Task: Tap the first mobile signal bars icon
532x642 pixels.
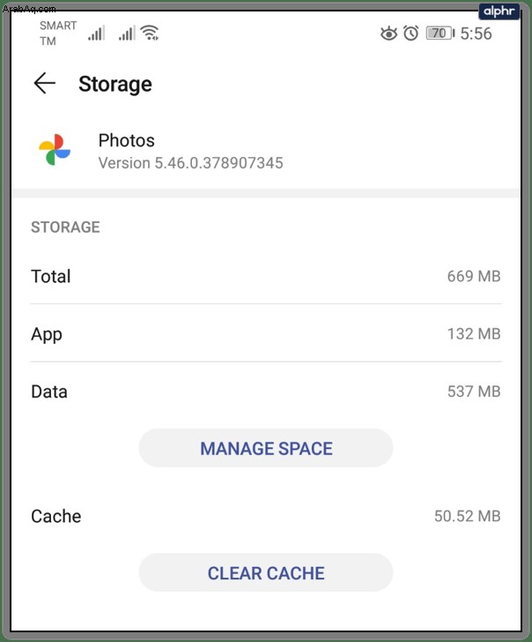Action: (x=97, y=34)
